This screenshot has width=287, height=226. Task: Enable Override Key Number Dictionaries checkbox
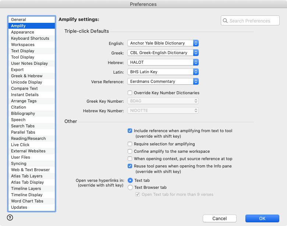point(130,93)
